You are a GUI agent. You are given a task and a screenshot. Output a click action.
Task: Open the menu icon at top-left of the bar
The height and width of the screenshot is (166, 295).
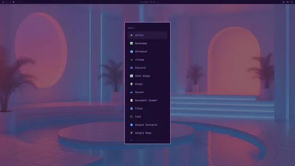(x=3, y=2)
